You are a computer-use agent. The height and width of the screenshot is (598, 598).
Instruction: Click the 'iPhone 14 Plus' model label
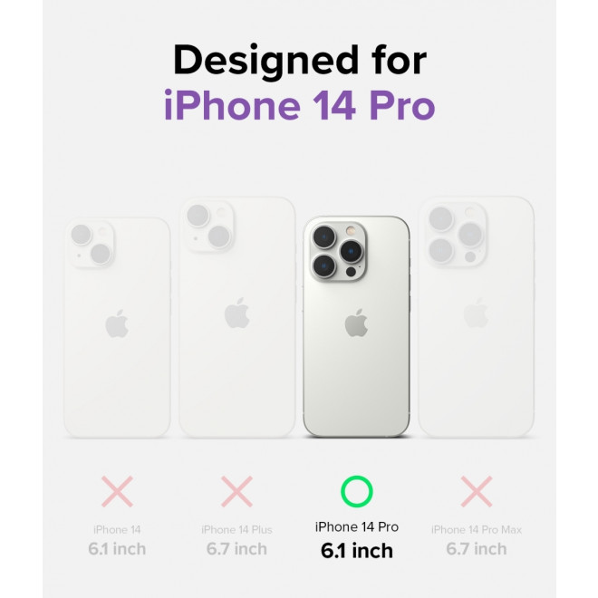click(x=236, y=530)
